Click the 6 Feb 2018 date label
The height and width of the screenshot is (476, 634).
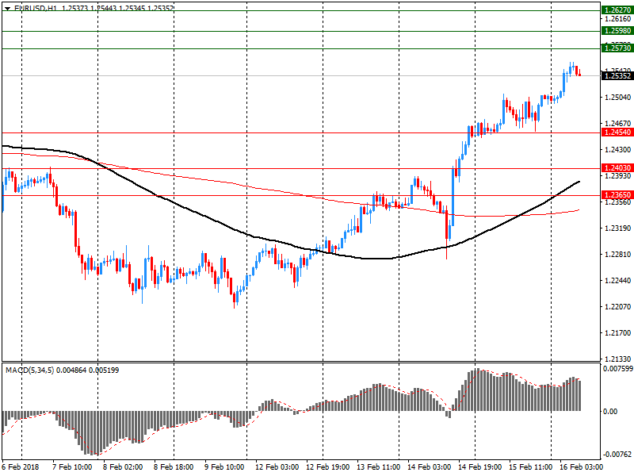click(x=21, y=468)
